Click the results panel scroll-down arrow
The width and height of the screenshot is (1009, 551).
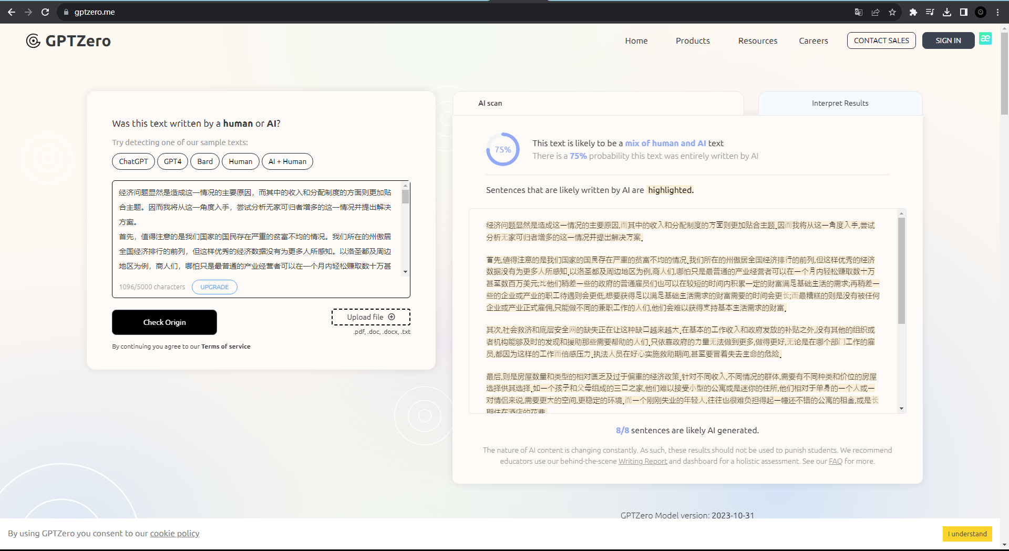tap(901, 409)
